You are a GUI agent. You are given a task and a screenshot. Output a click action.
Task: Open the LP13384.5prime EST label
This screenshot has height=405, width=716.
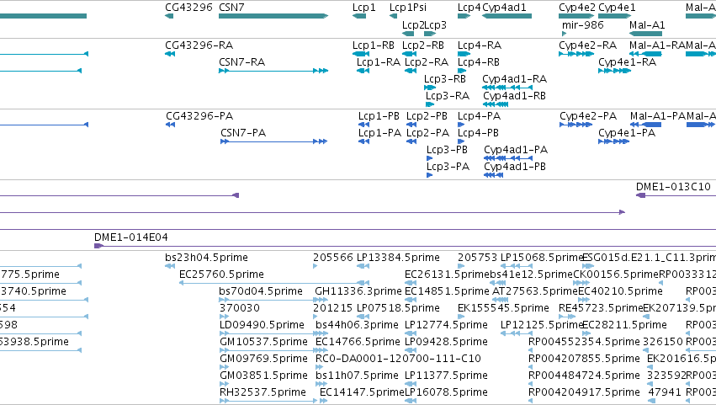398,258
